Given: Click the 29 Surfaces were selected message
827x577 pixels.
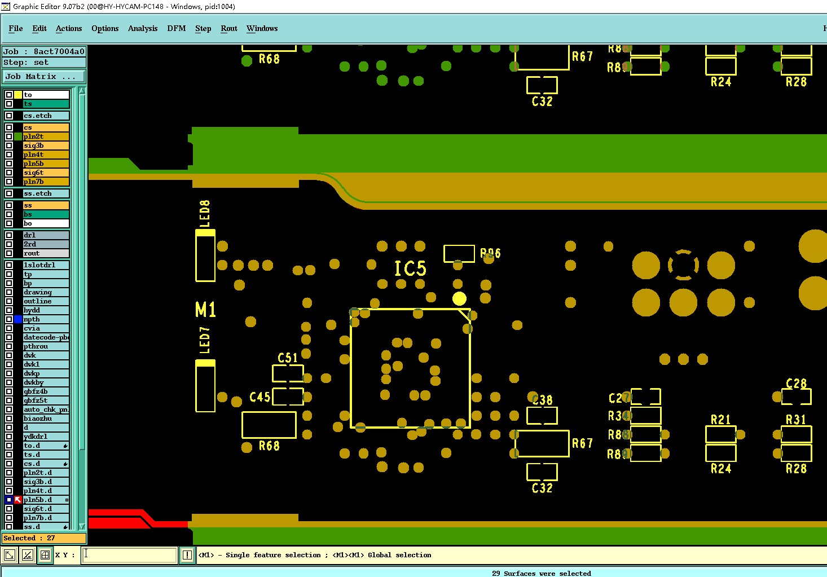Looking at the screenshot, I should point(542,573).
